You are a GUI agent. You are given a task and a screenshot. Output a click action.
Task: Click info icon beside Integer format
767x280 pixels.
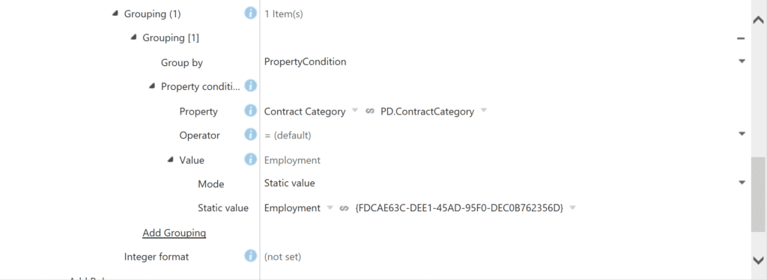250,256
